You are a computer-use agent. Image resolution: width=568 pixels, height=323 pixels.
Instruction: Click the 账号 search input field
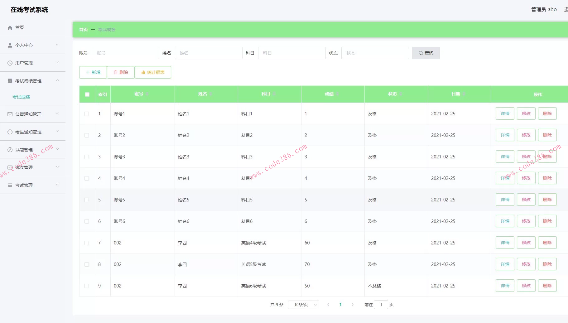[125, 53]
